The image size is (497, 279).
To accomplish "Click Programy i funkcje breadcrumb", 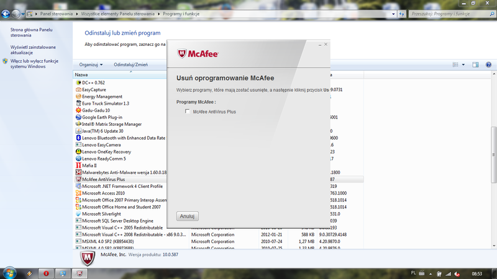I will (181, 14).
